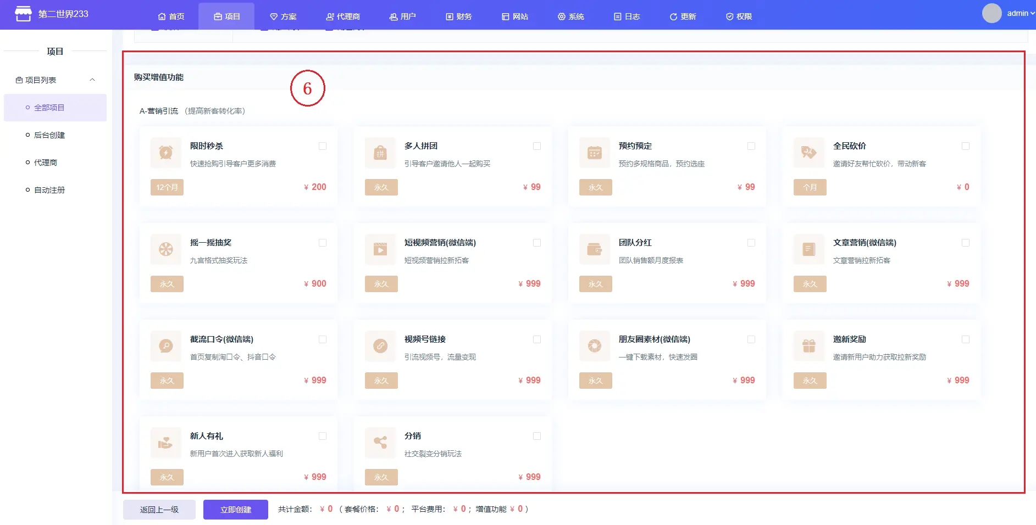
Task: Click the 返回上一级 button
Action: [x=159, y=510]
